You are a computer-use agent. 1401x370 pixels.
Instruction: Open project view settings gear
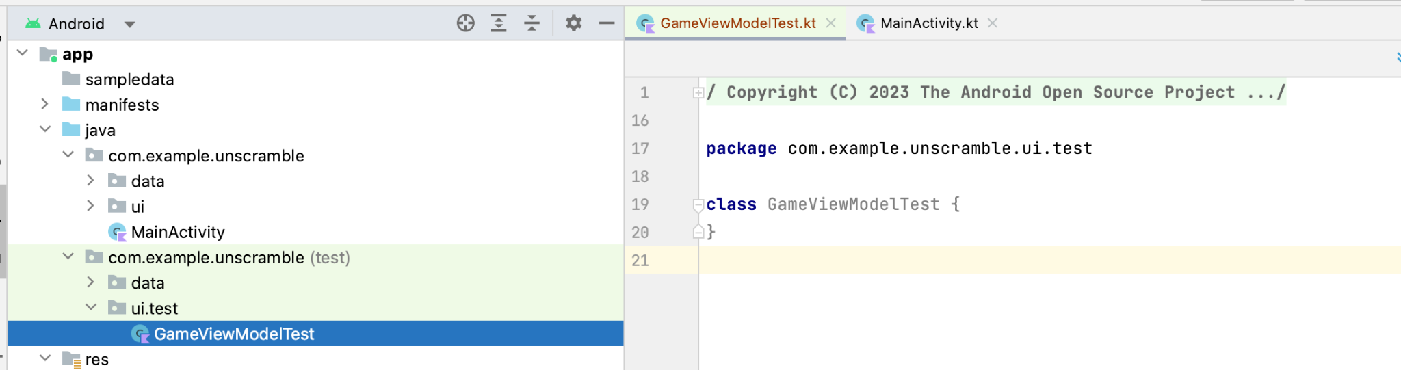(573, 23)
